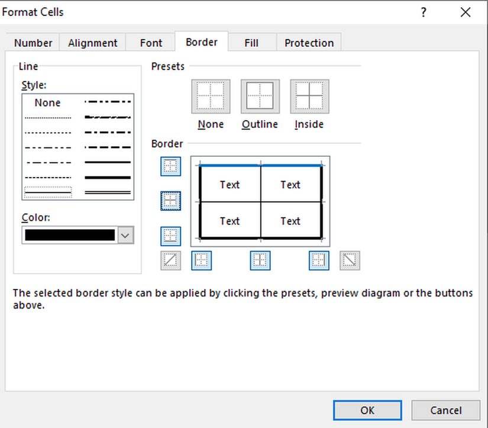488x428 pixels.
Task: Toggle the inside horizontal border button
Action: (171, 201)
